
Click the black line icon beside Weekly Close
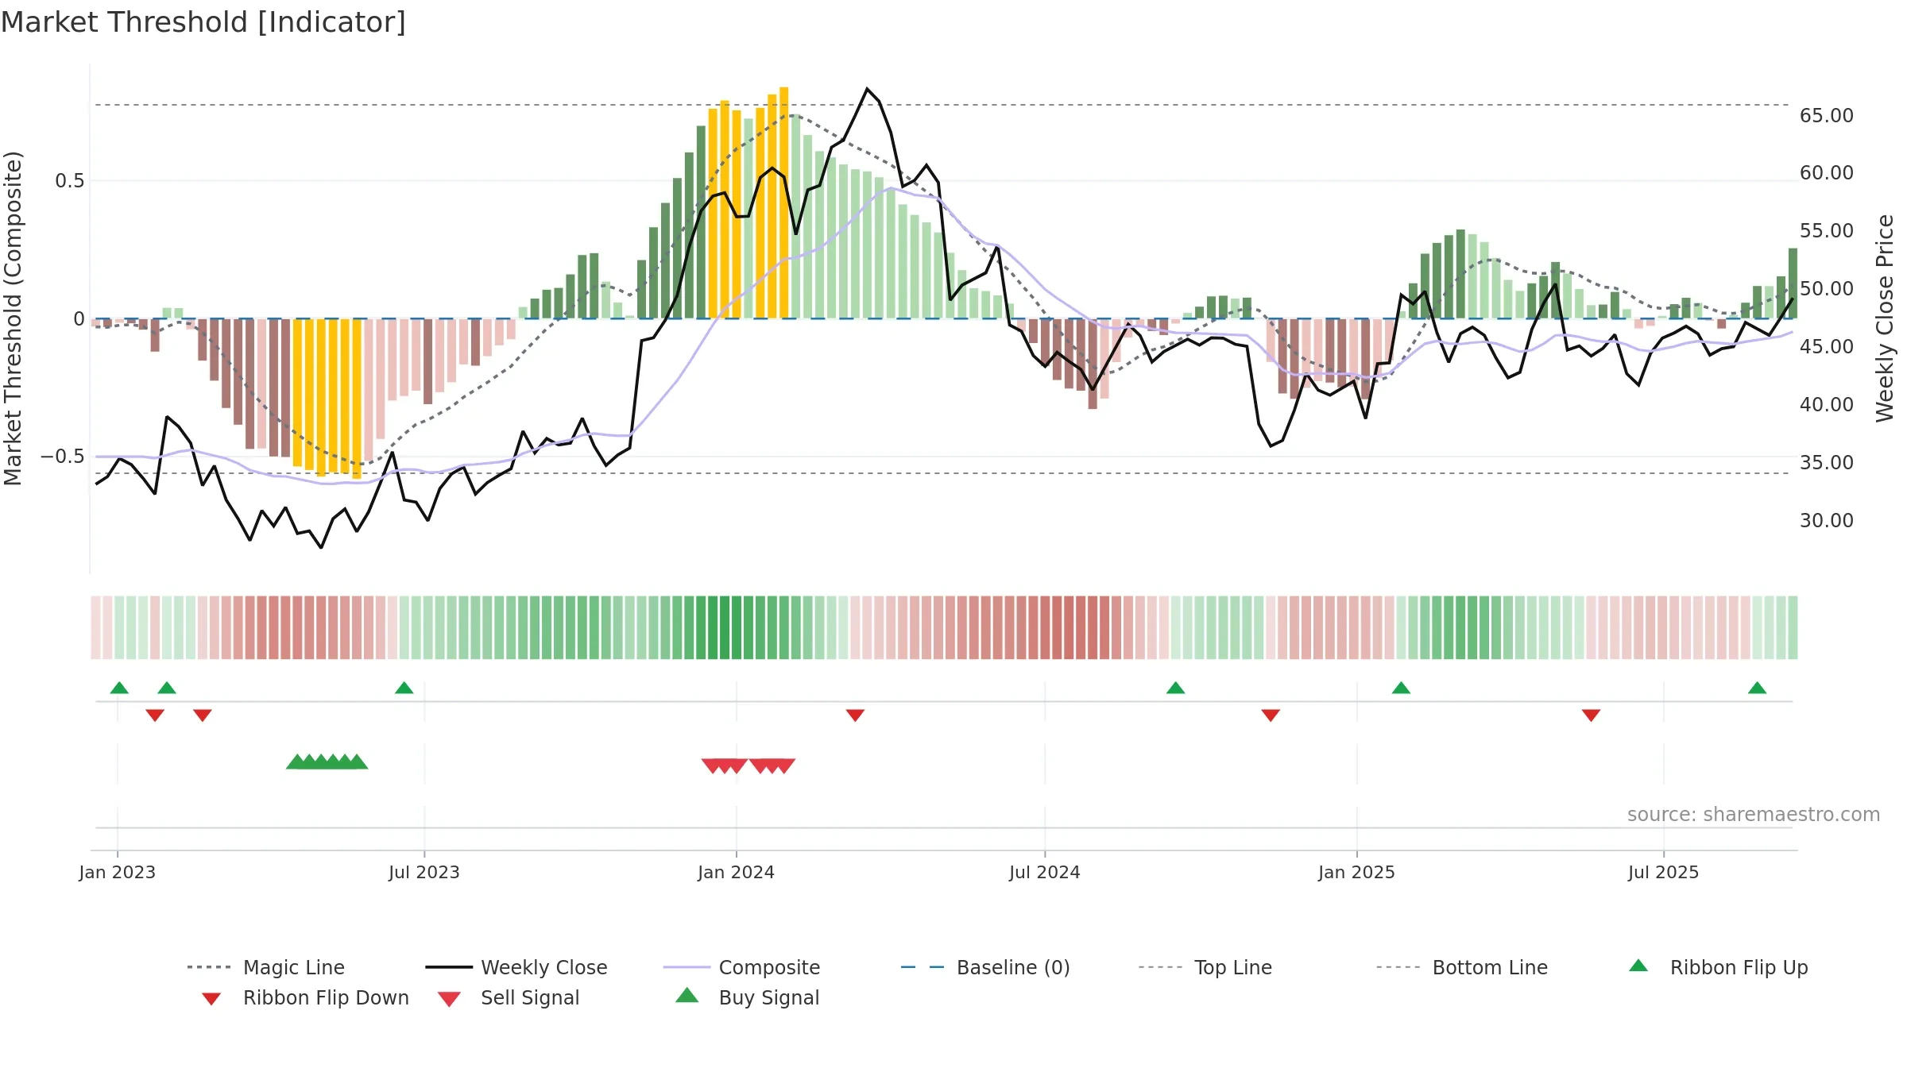click(x=449, y=967)
